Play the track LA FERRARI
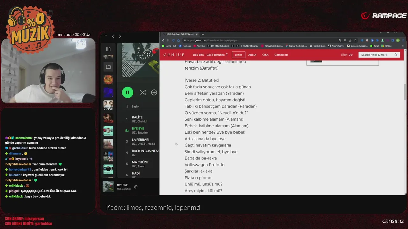 [x=141, y=140]
